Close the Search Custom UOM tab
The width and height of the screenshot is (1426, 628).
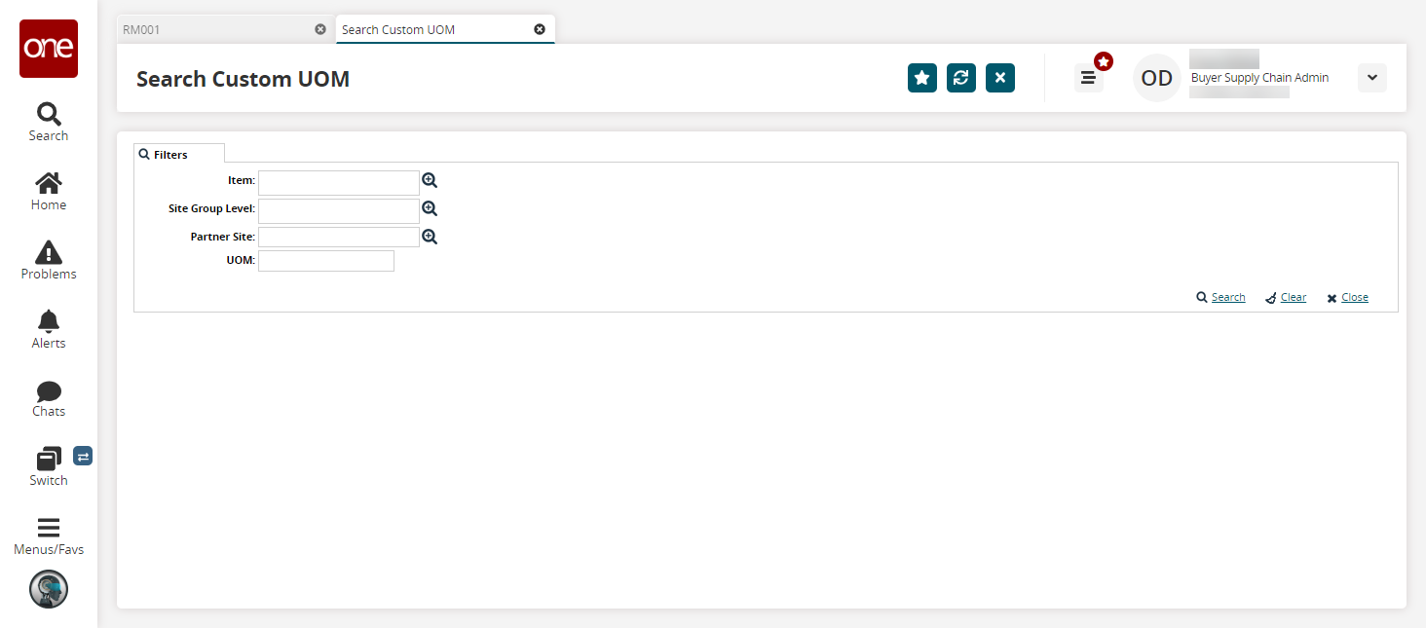[x=540, y=29]
